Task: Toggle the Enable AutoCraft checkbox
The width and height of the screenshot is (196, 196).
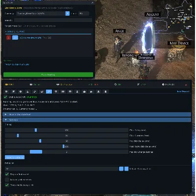Action: coord(5,97)
